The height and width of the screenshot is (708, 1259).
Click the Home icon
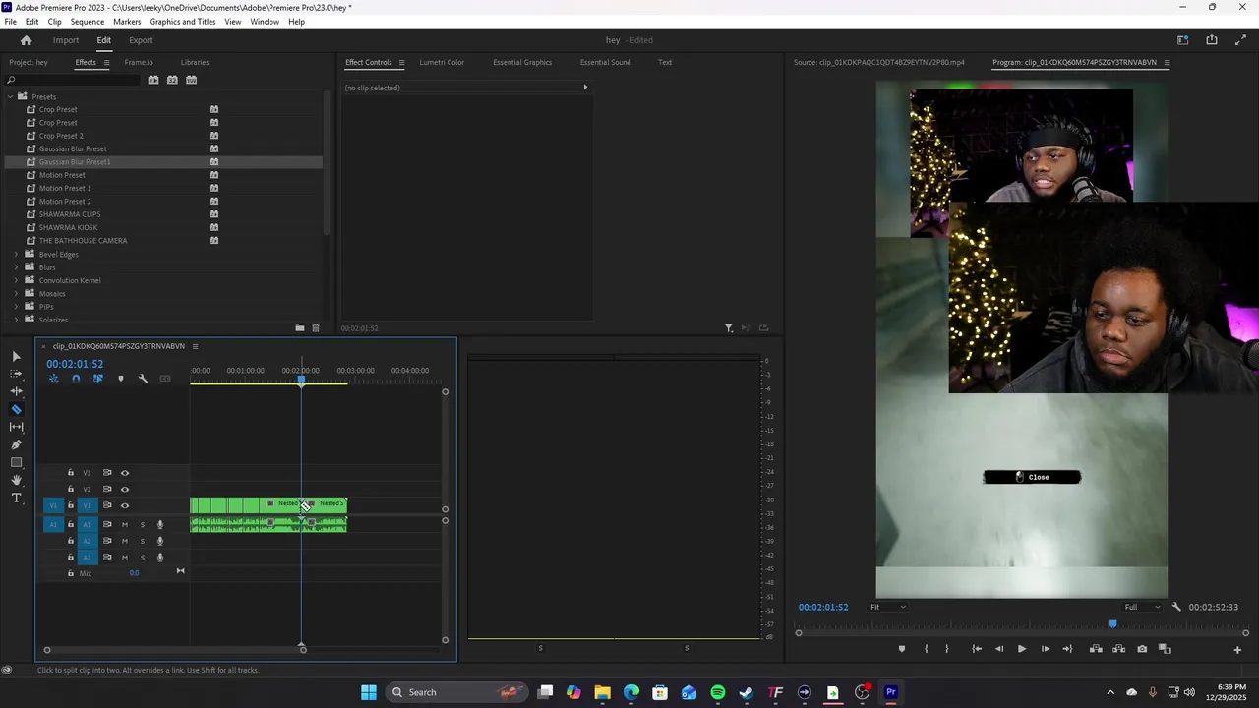pyautogui.click(x=27, y=40)
